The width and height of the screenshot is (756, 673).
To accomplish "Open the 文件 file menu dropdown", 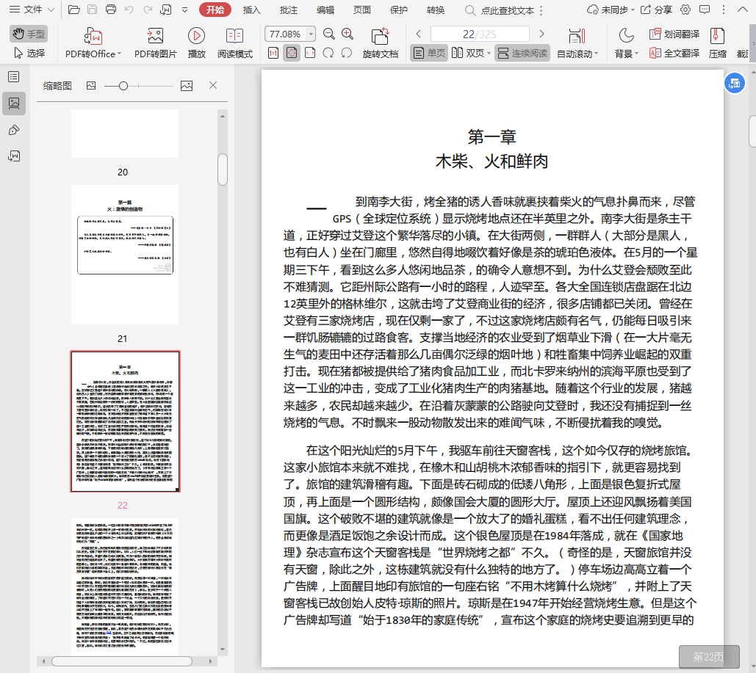I will click(x=31, y=10).
